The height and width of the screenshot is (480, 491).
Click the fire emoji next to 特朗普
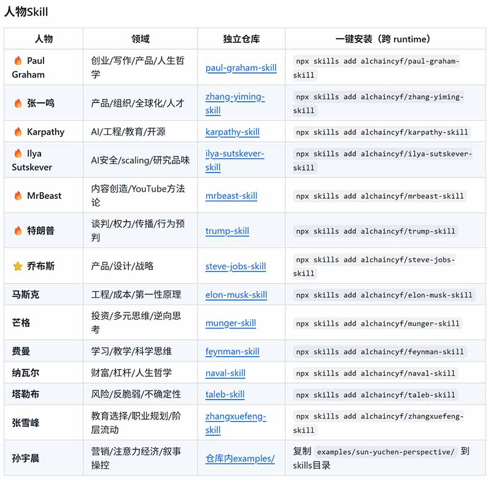(18, 231)
